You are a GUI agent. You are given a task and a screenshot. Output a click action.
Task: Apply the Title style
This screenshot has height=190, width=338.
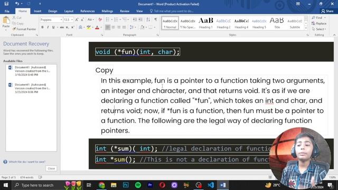point(277,23)
